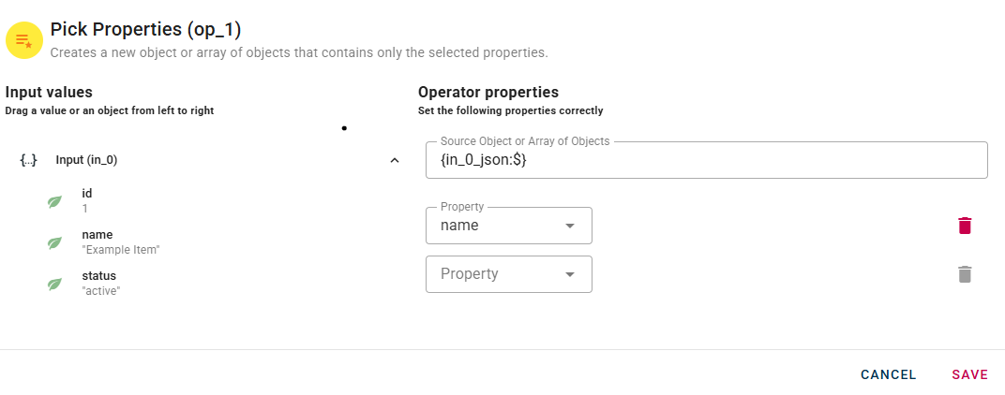Click the yellow Pick Properties operator icon
Screen dimensions: 1005x395
[24, 40]
